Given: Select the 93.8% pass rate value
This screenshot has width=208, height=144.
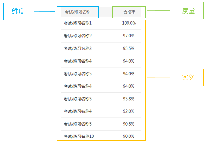Looking at the screenshot, I should click(x=129, y=99).
